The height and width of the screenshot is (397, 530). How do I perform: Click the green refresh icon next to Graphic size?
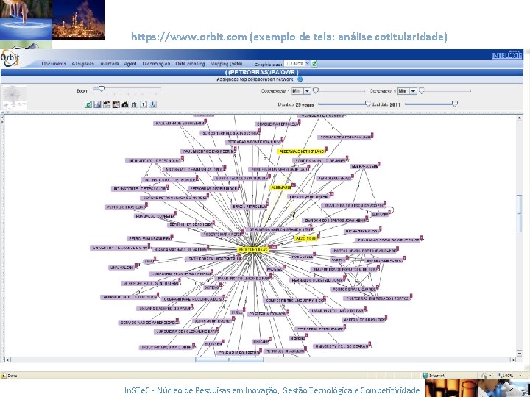(x=314, y=63)
